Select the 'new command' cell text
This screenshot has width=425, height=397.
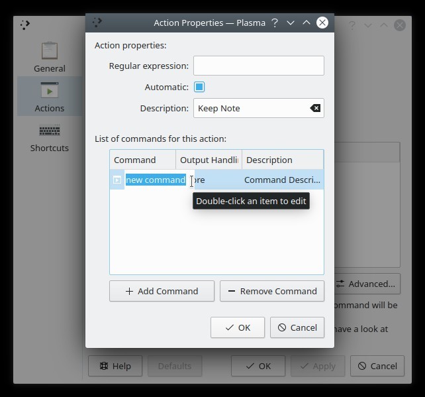156,180
